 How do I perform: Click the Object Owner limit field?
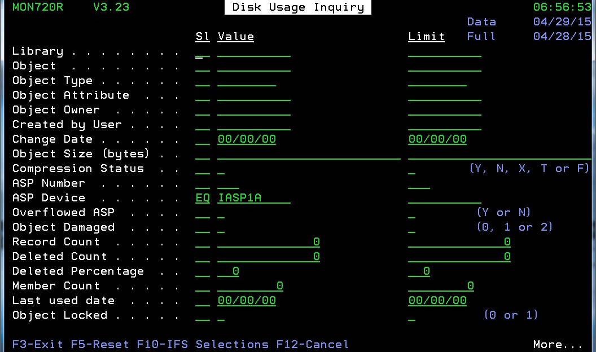point(444,110)
